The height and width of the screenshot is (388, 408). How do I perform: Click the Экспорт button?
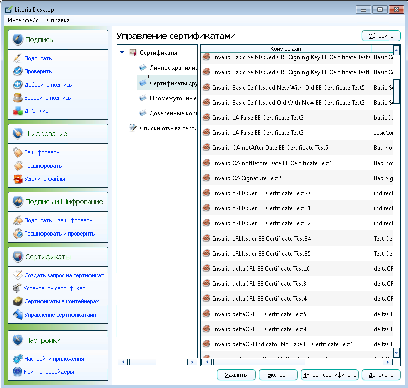click(278, 375)
